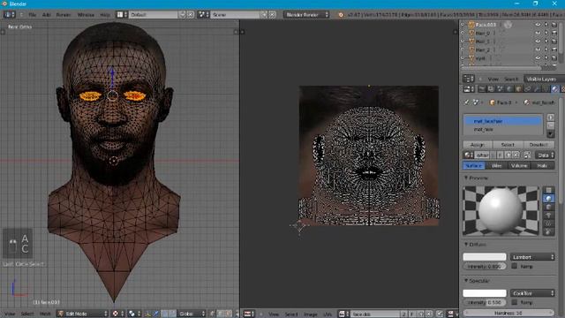Viewport: 565px width, 318px height.
Task: Open the Mesh menu in 3D header
Action: 45,314
